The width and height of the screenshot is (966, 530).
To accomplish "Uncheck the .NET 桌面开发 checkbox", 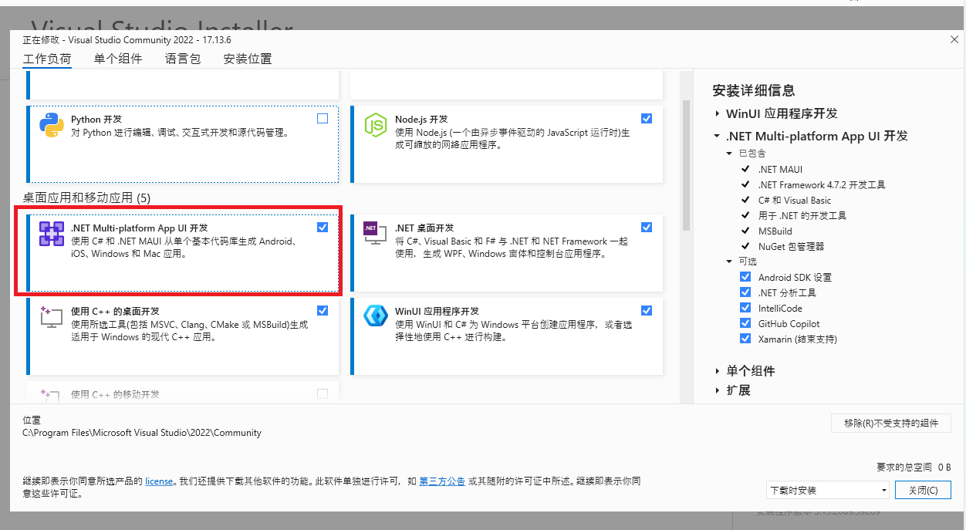I will pyautogui.click(x=647, y=228).
